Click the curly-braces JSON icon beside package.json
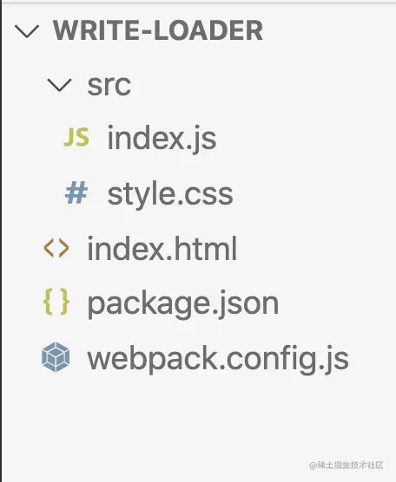Viewport: 396px width, 482px height. point(56,302)
